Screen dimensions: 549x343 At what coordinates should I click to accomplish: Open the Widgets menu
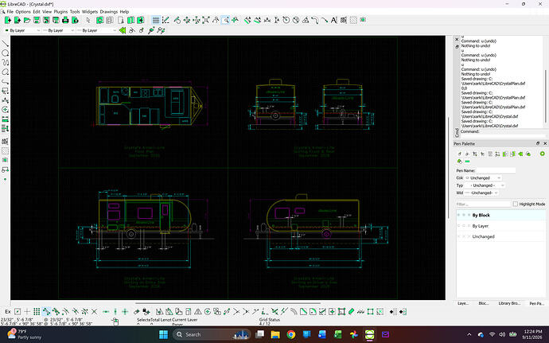pos(90,12)
